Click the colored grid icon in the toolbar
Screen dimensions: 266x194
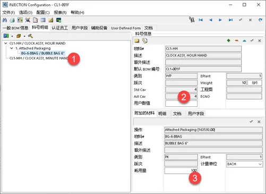(20, 20)
